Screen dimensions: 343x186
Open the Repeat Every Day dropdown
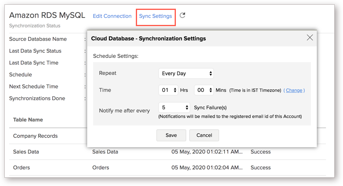click(186, 74)
